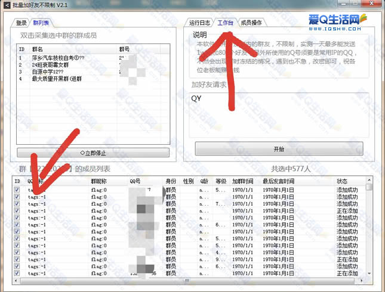Viewport: 385px width, 292px height.
Task: Click the scroll-up arrow of member list
Action: (369, 180)
